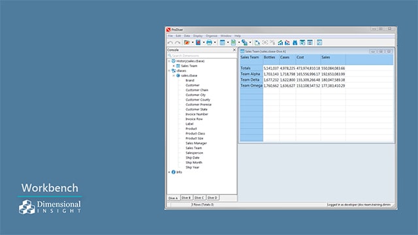Select the Salesperson dimension

[194, 153]
